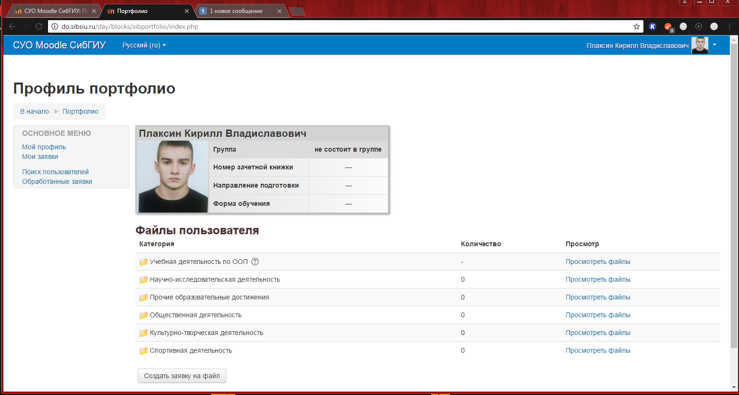Click the folder icon for Спортивная деятельность
739x395 pixels.
143,351
